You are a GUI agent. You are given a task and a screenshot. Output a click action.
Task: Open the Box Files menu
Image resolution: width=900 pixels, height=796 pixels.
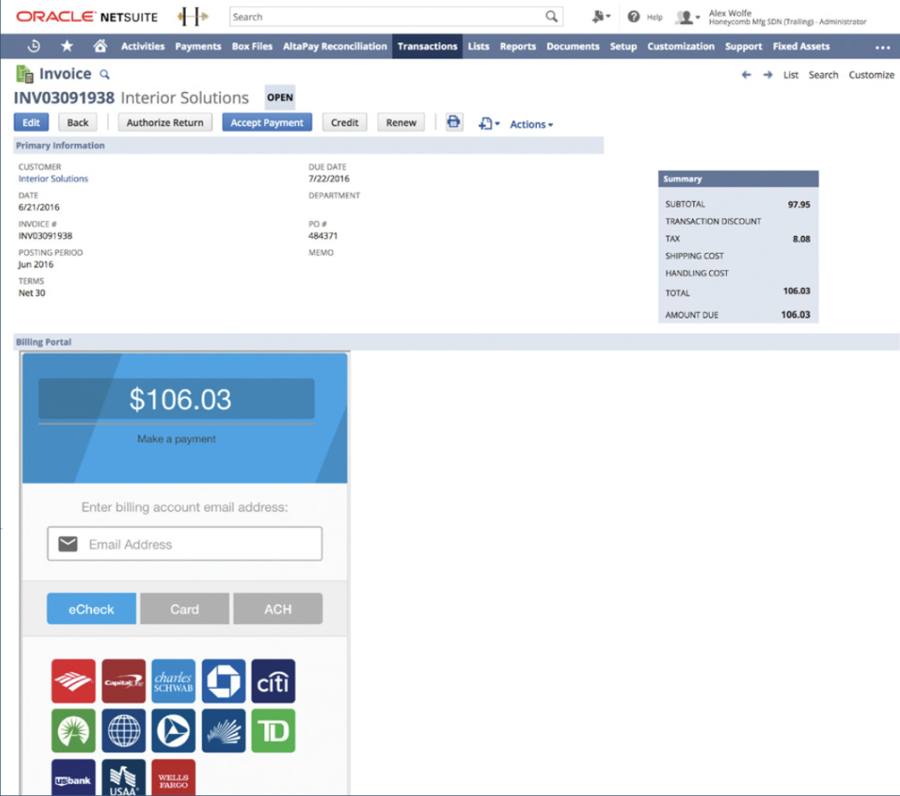click(x=252, y=47)
